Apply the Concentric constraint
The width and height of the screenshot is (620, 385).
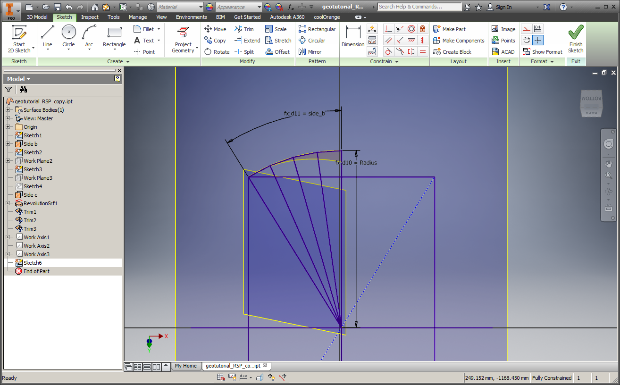[x=411, y=29]
